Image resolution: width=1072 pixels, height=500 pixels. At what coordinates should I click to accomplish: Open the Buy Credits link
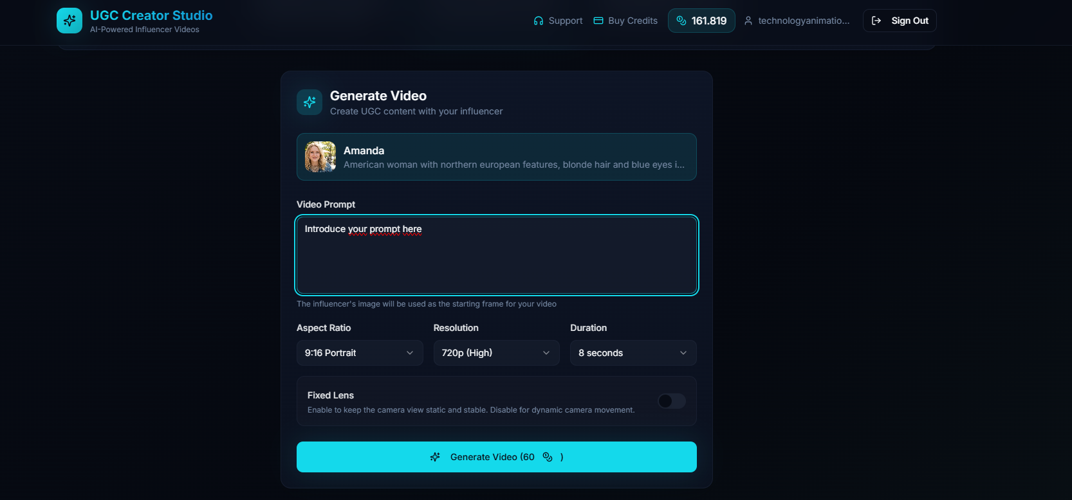625,21
